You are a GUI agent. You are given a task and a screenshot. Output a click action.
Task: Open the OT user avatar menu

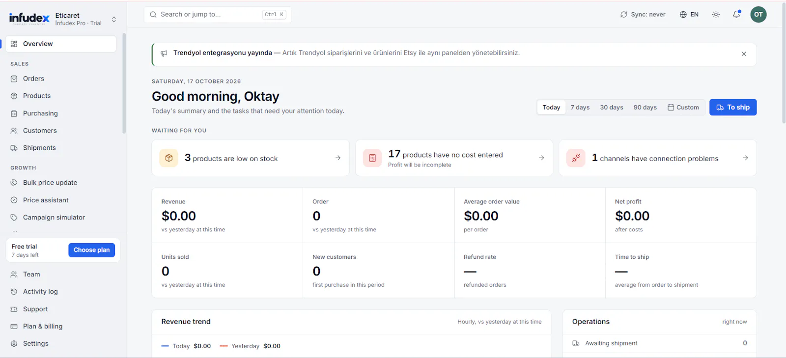pyautogui.click(x=758, y=14)
